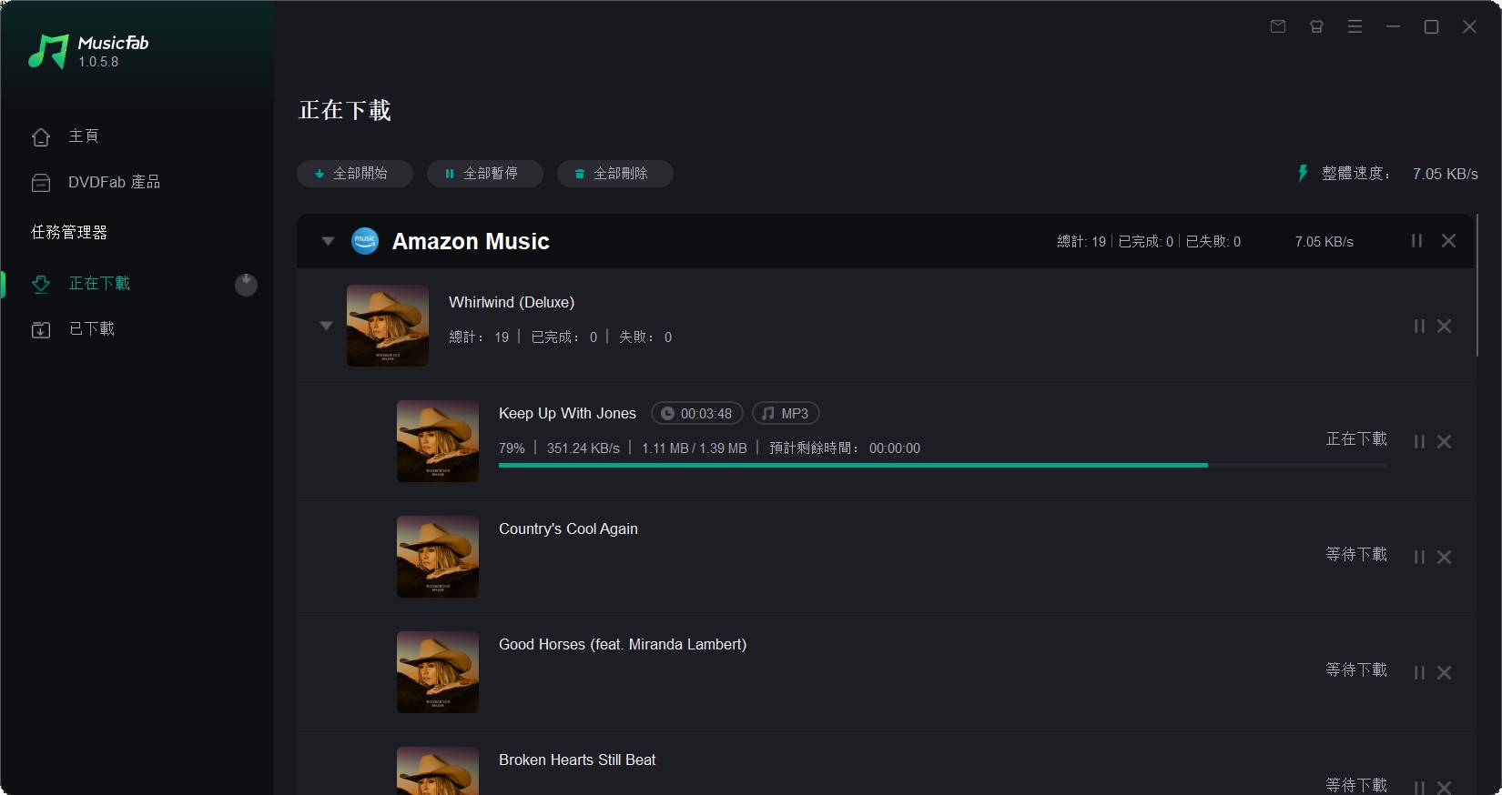Image resolution: width=1502 pixels, height=795 pixels.
Task: Click 等待下載 status of Good Horses
Action: [x=1356, y=669]
